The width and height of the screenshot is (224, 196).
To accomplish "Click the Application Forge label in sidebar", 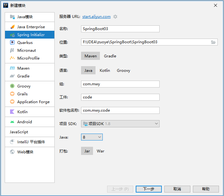I will [33, 102].
